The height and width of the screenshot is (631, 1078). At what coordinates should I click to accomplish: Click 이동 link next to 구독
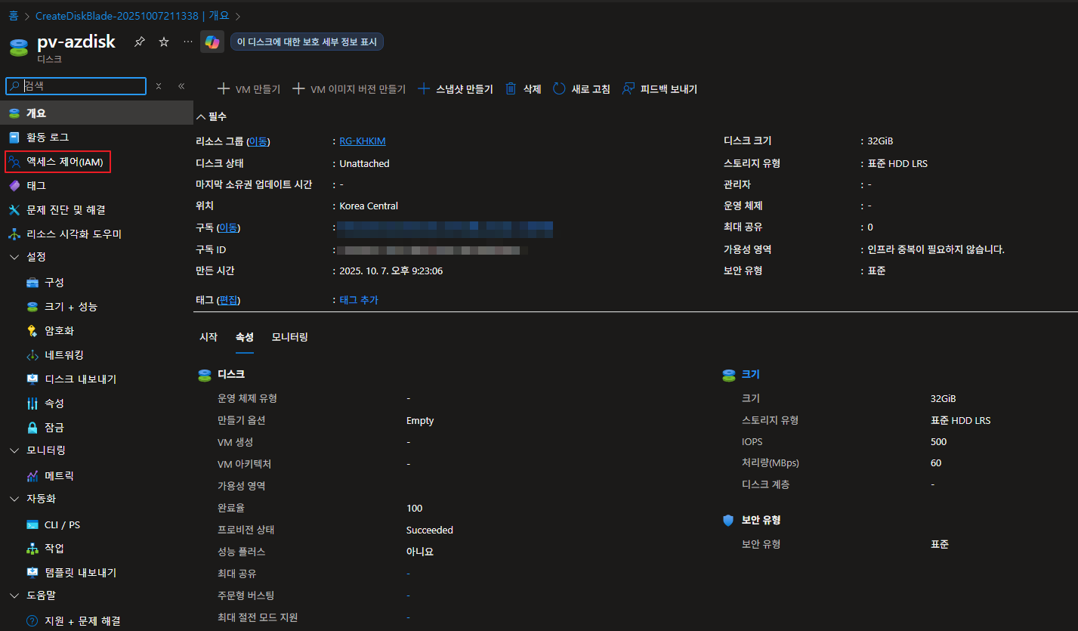tap(228, 227)
